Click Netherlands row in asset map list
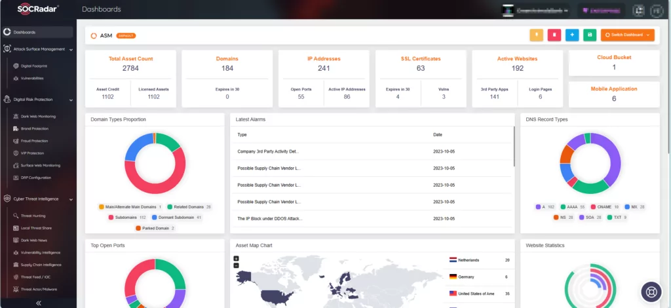671x308 pixels. [479, 260]
